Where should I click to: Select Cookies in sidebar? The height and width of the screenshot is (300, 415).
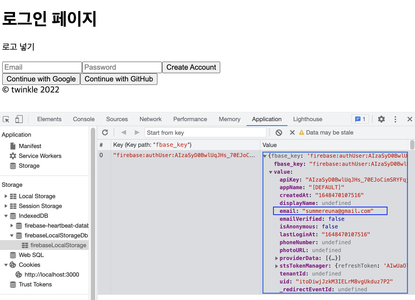(29, 265)
